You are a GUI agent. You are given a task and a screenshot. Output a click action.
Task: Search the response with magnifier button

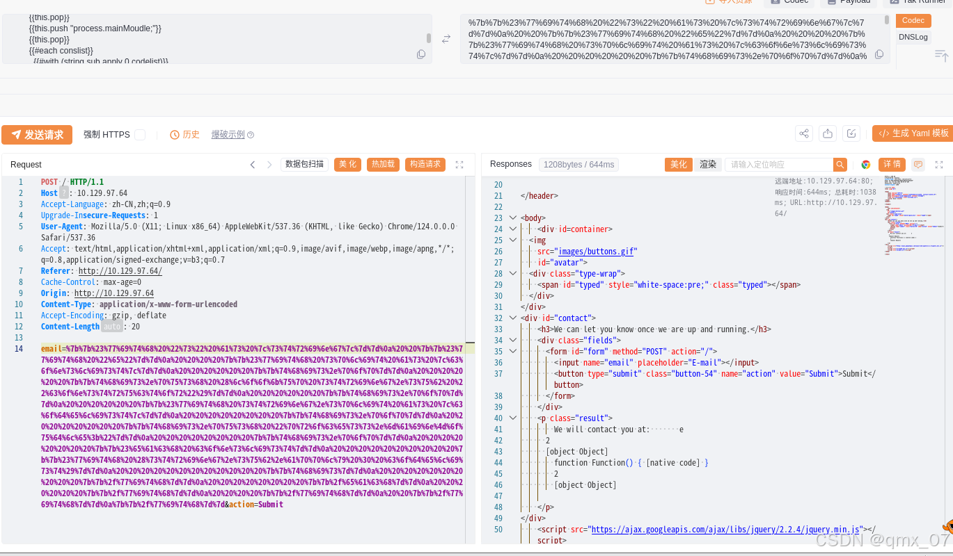click(840, 165)
